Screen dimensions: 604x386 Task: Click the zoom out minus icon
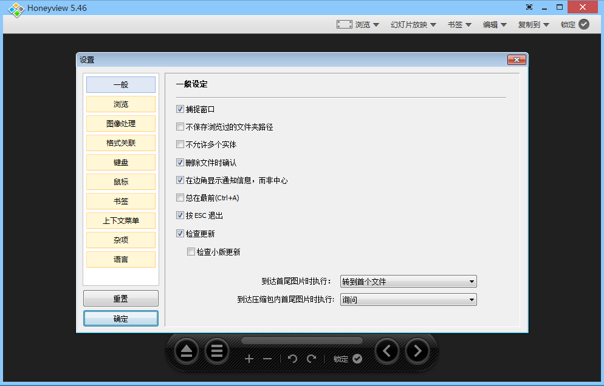click(267, 359)
